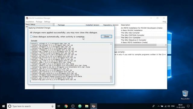The height and width of the screenshot is (109, 193).
Task: Open the green round app on taskbar
Action: coord(80,106)
